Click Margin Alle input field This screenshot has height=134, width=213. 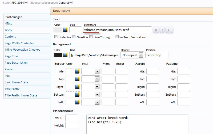tap(153, 71)
